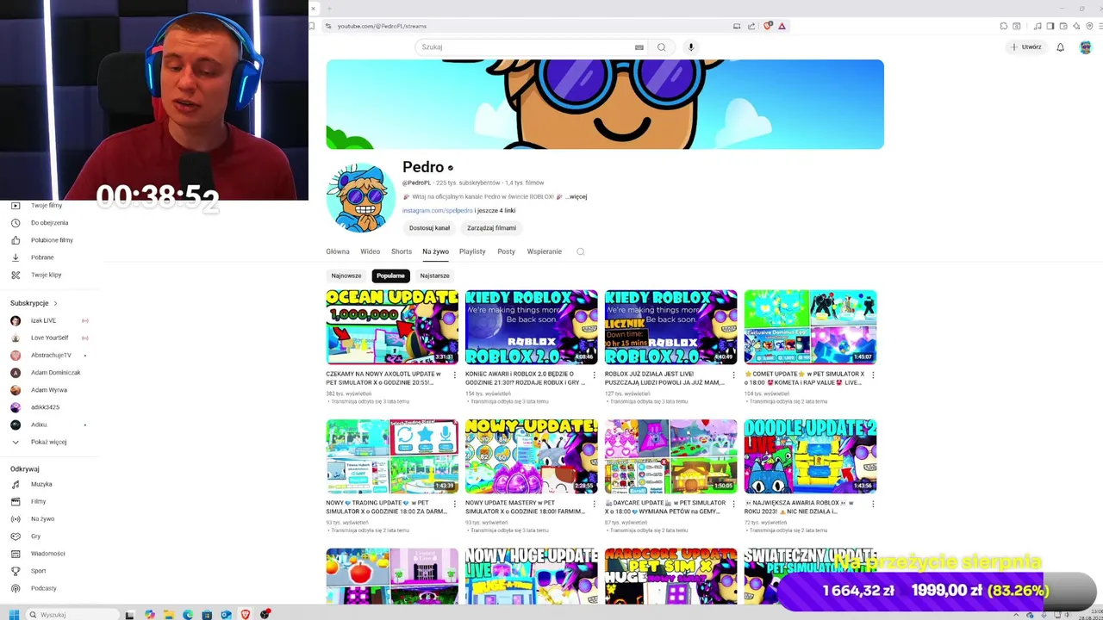
Task: Open YouTube notifications bell
Action: (1061, 47)
